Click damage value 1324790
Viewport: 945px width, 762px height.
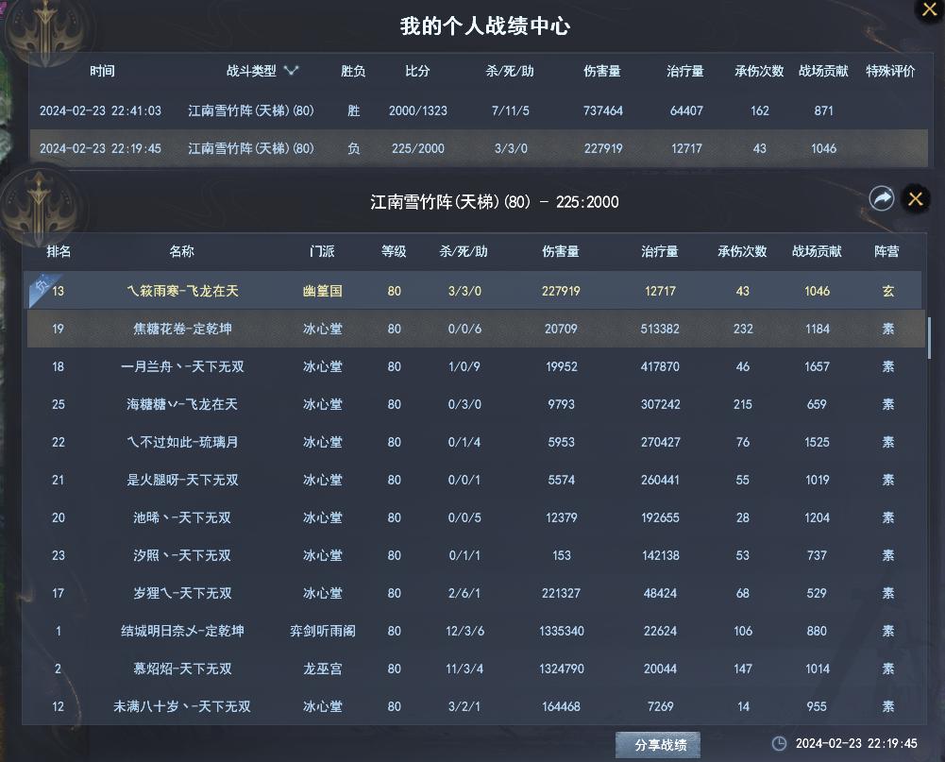coord(561,669)
